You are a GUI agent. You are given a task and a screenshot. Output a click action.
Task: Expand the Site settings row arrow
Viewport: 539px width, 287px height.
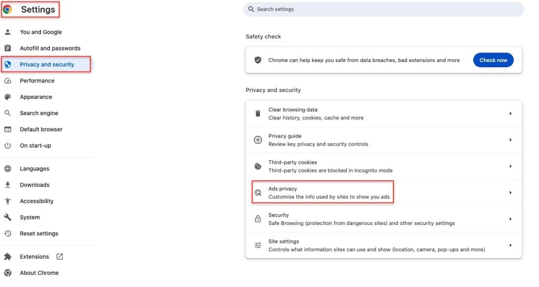coord(510,245)
